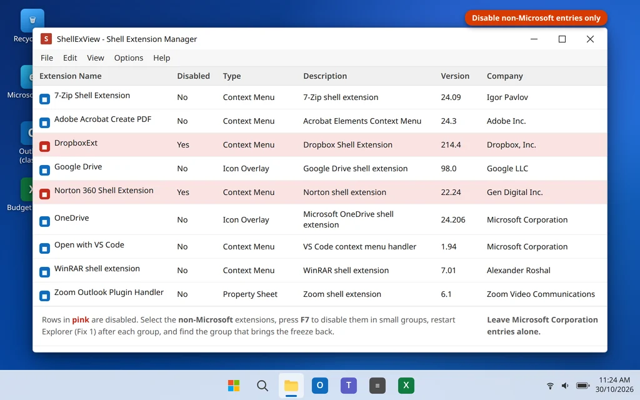Open the dark gray notes app on taskbar
Screen dimensions: 640x400
tap(377, 385)
